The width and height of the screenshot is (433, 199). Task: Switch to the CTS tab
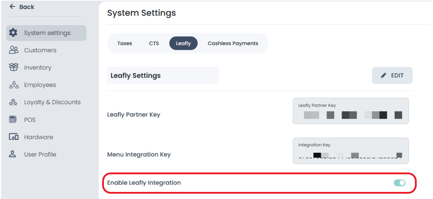click(154, 43)
